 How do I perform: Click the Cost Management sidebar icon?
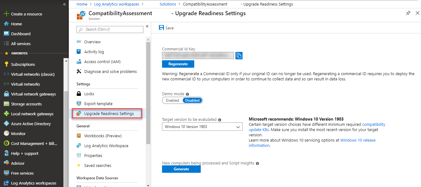pyautogui.click(x=6, y=143)
